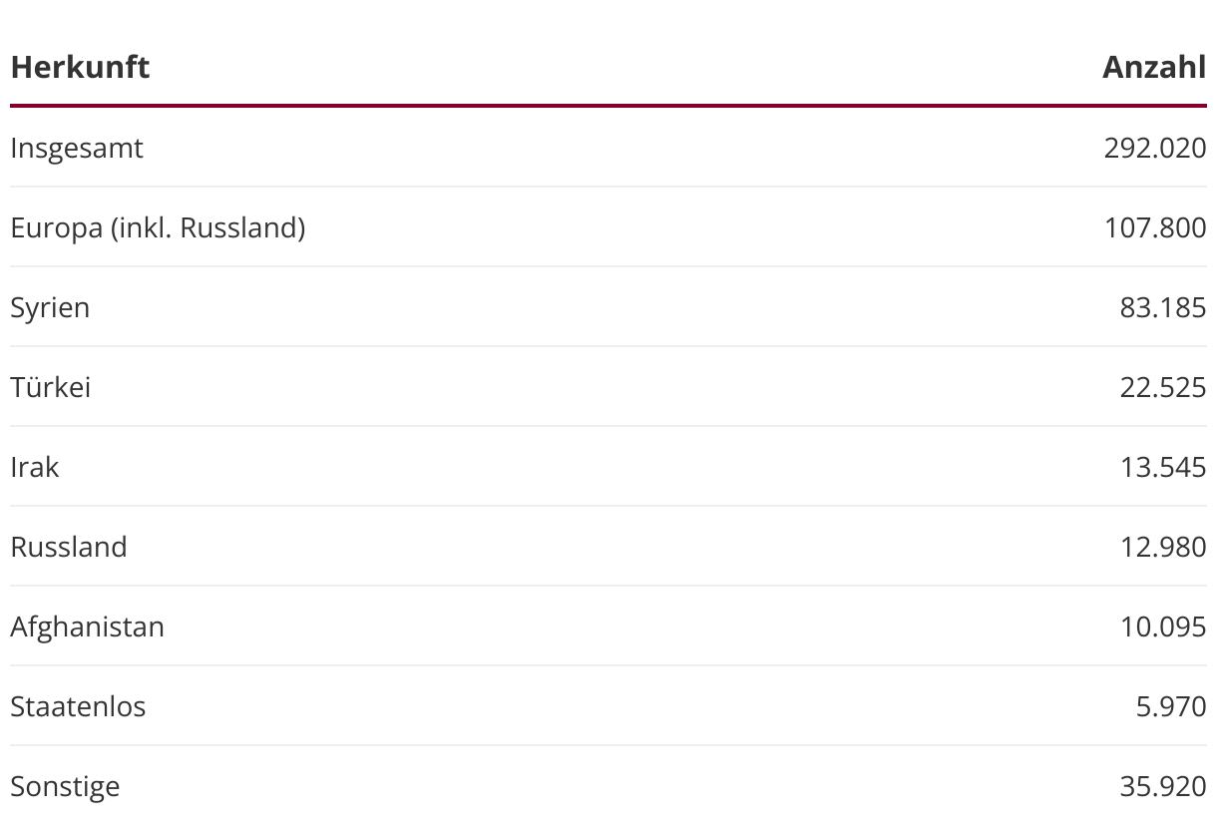The image size is (1217, 834).
Task: Click the Irak count 13.545
Action: pos(1163,467)
